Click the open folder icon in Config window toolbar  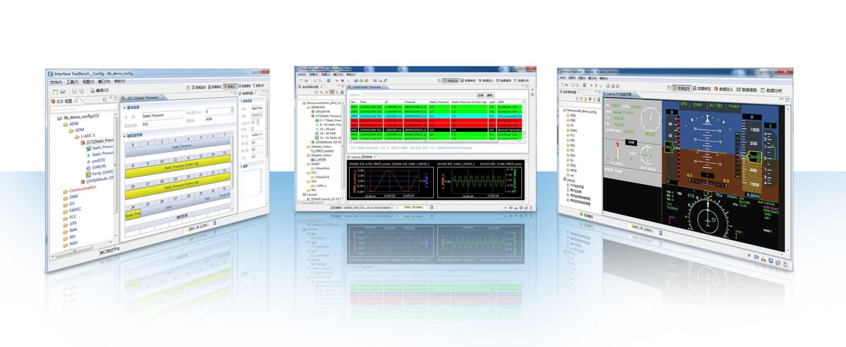63,91
